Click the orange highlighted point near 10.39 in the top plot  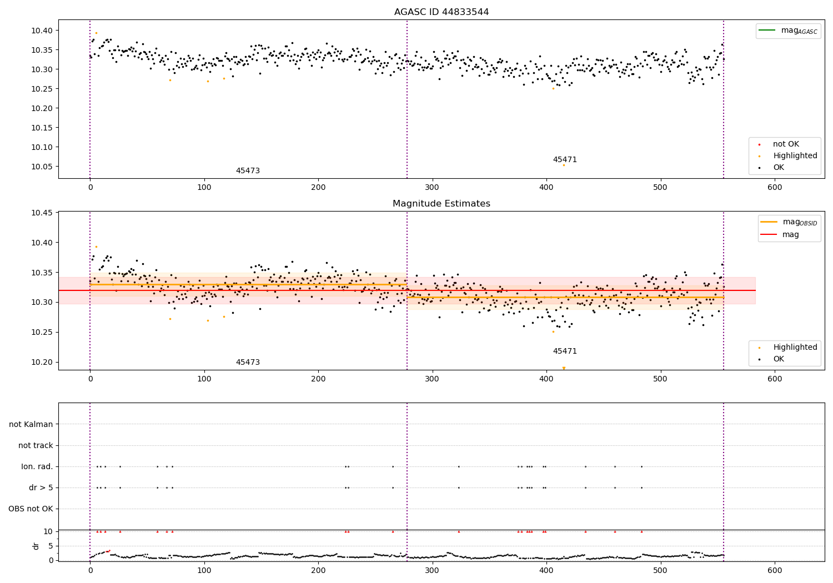96,33
